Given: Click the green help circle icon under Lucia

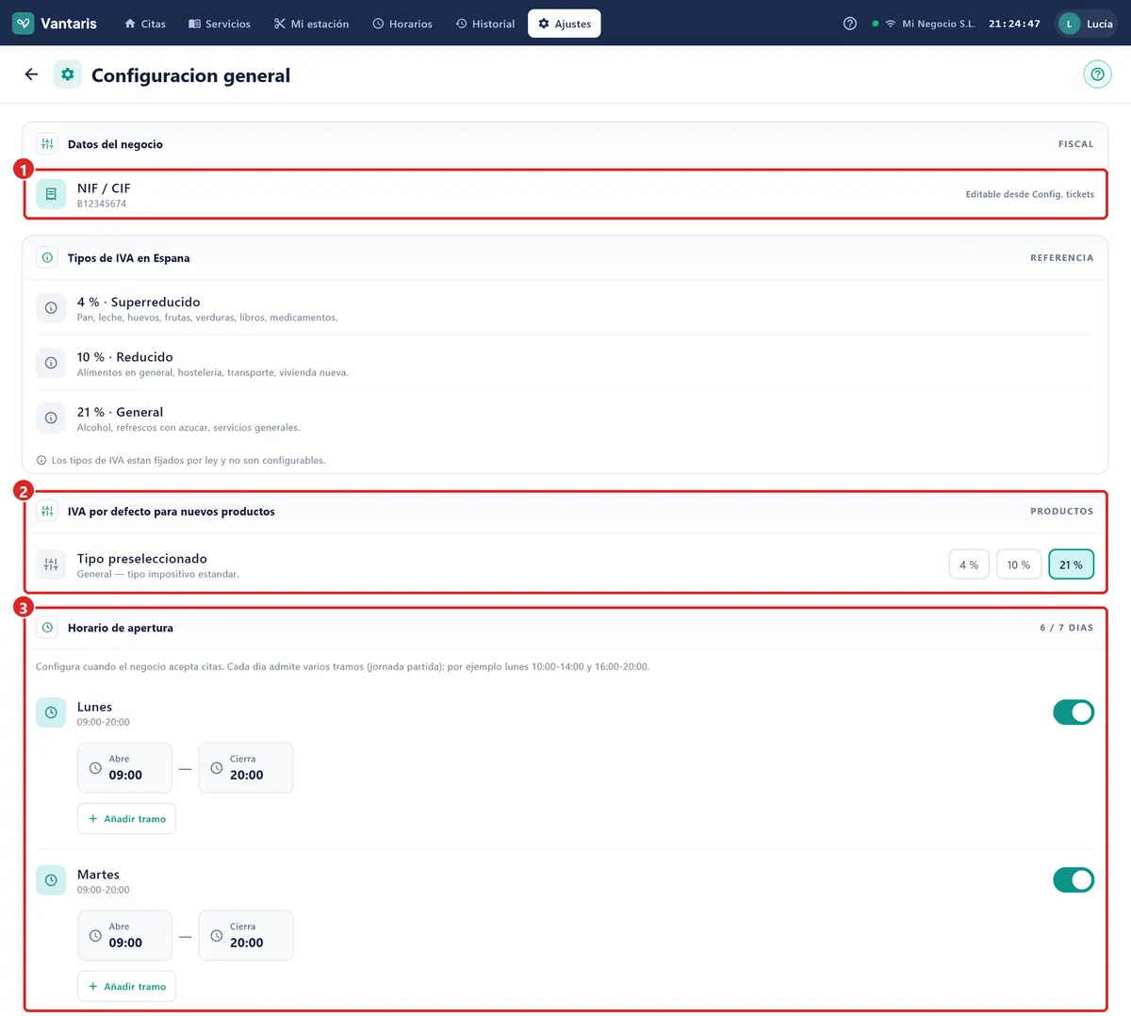Looking at the screenshot, I should [1097, 74].
